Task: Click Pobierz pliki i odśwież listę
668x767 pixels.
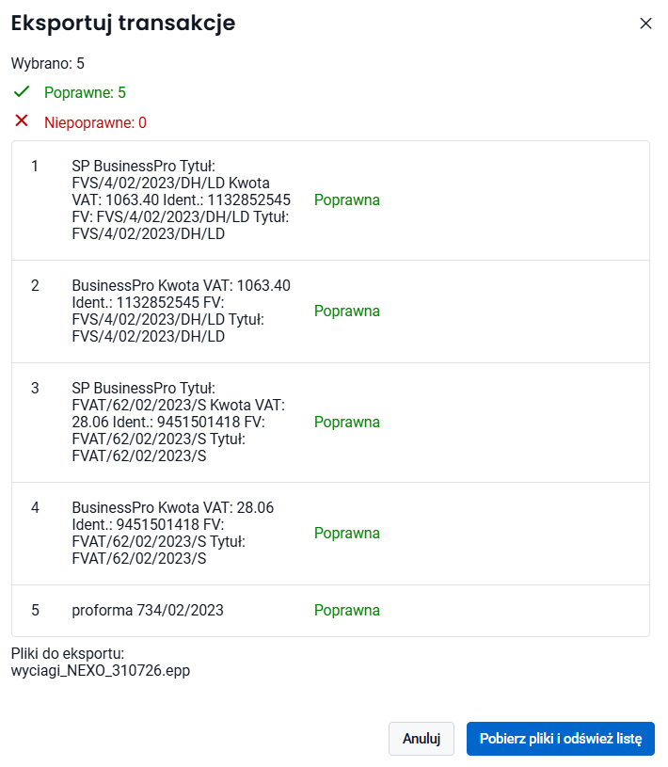Action: 561,738
